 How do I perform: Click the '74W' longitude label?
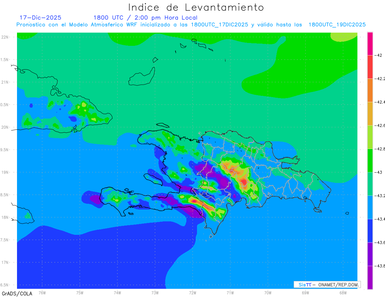[x=117, y=293]
